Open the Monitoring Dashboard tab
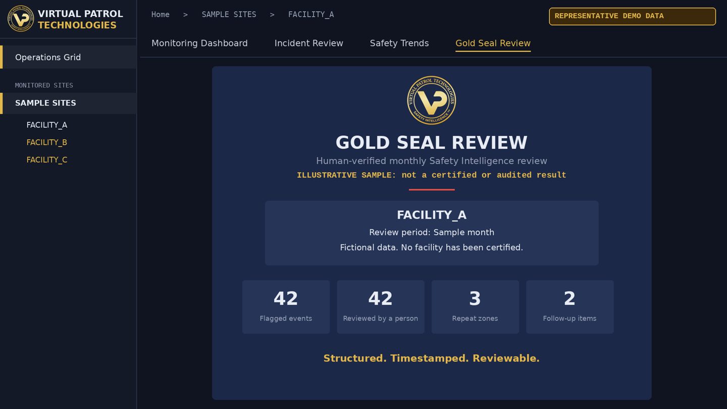The width and height of the screenshot is (727, 409). click(199, 43)
